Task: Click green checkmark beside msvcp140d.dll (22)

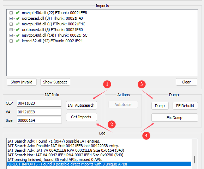Action: (x=18, y=13)
